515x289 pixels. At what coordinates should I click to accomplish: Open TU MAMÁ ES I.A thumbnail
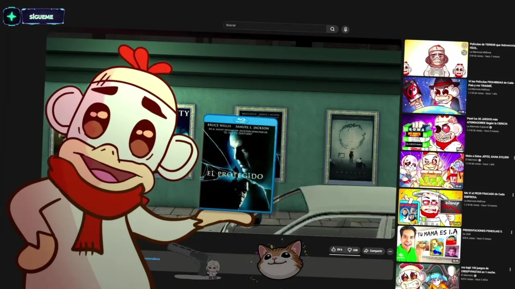[x=429, y=244]
